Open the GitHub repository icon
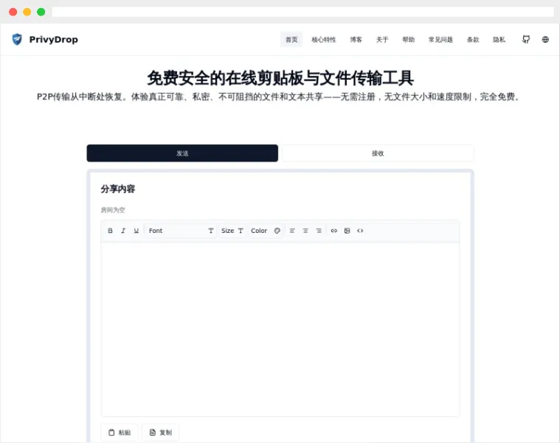 tap(526, 40)
